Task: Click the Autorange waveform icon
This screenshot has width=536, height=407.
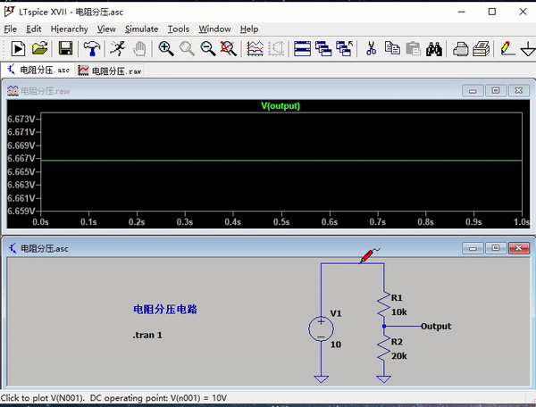Action: (277, 49)
